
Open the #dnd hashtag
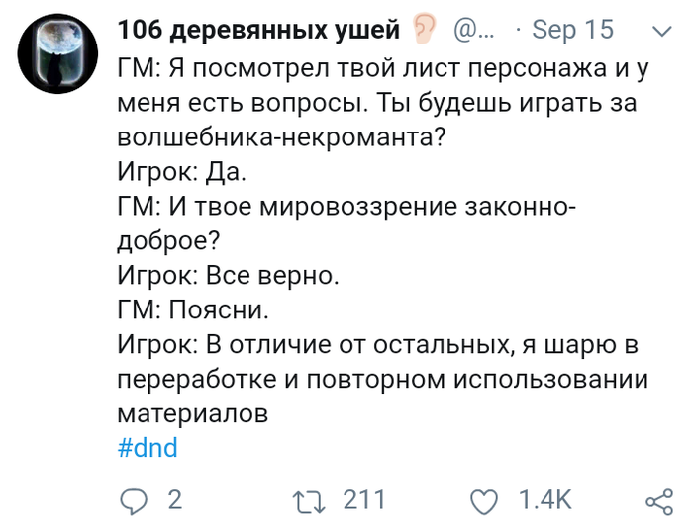pos(148,447)
